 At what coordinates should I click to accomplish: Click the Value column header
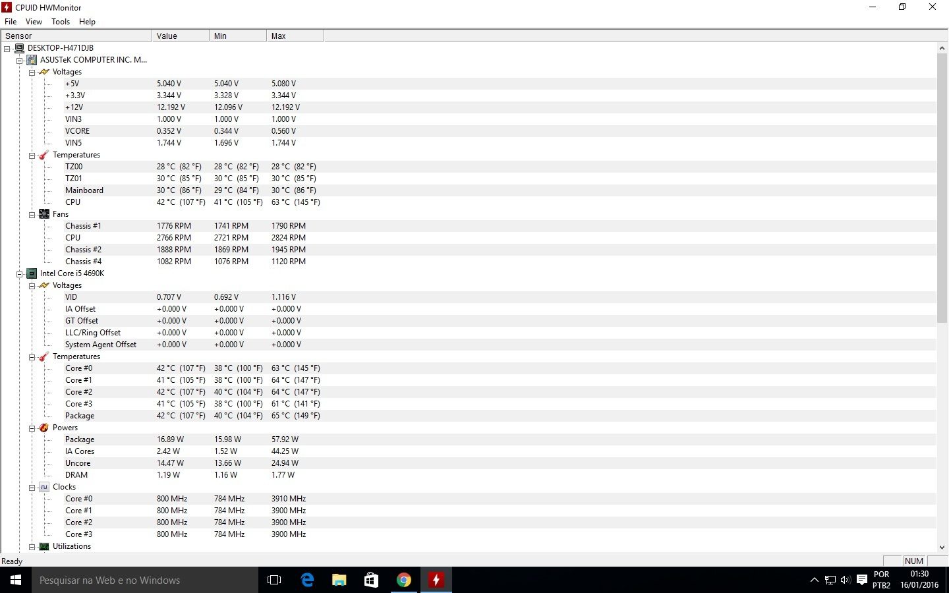tap(181, 36)
